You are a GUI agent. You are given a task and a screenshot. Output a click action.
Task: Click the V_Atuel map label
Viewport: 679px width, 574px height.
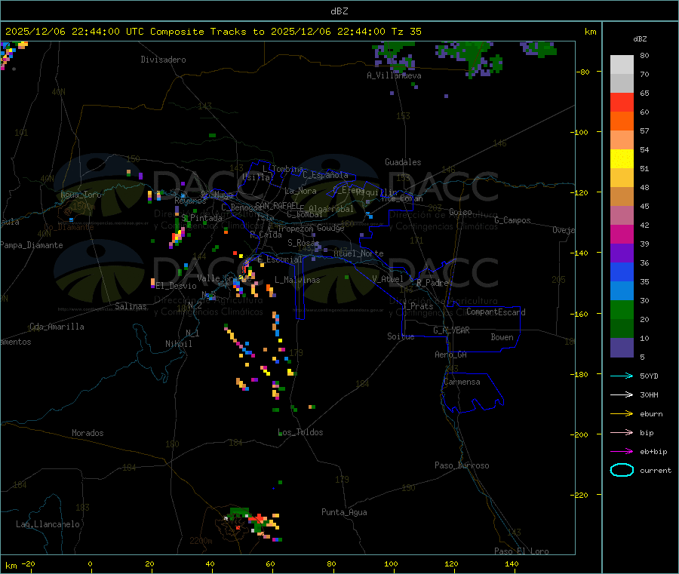click(x=388, y=279)
